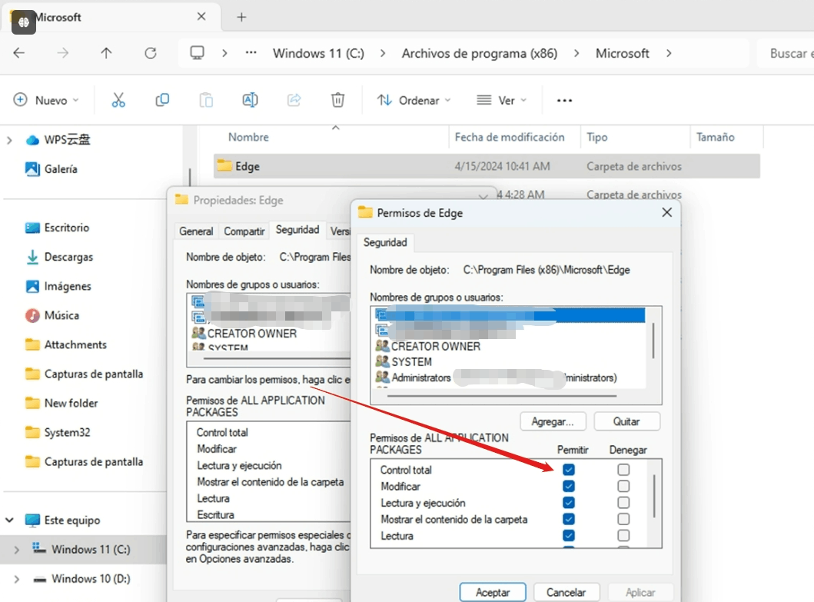Click the users list horizontal scrollbar in Permisos
Viewport: 814px width, 602px height.
pos(501,396)
